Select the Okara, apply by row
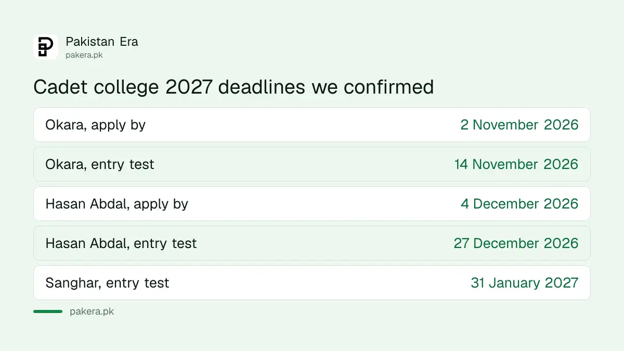The height and width of the screenshot is (351, 624). 312,125
